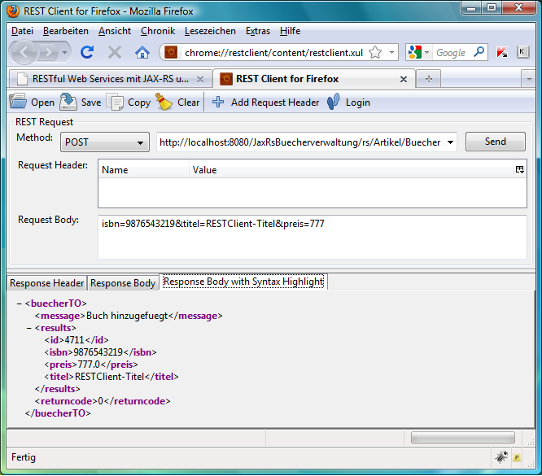Open the list all tabs dropdown
542x476 pixels.
[x=528, y=79]
